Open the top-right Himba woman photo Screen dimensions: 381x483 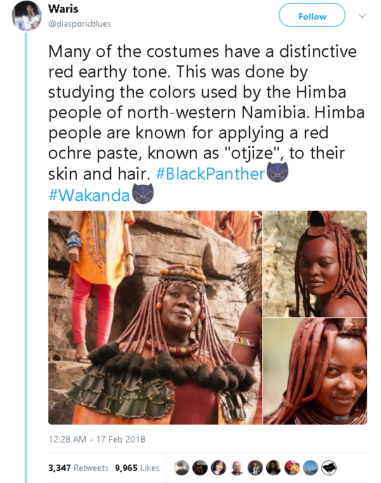point(315,263)
